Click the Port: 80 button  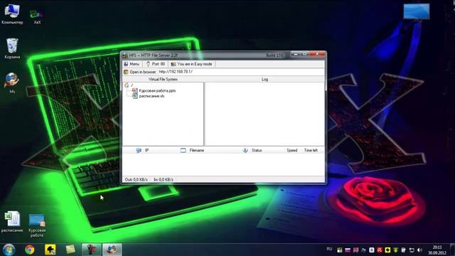tap(156, 64)
